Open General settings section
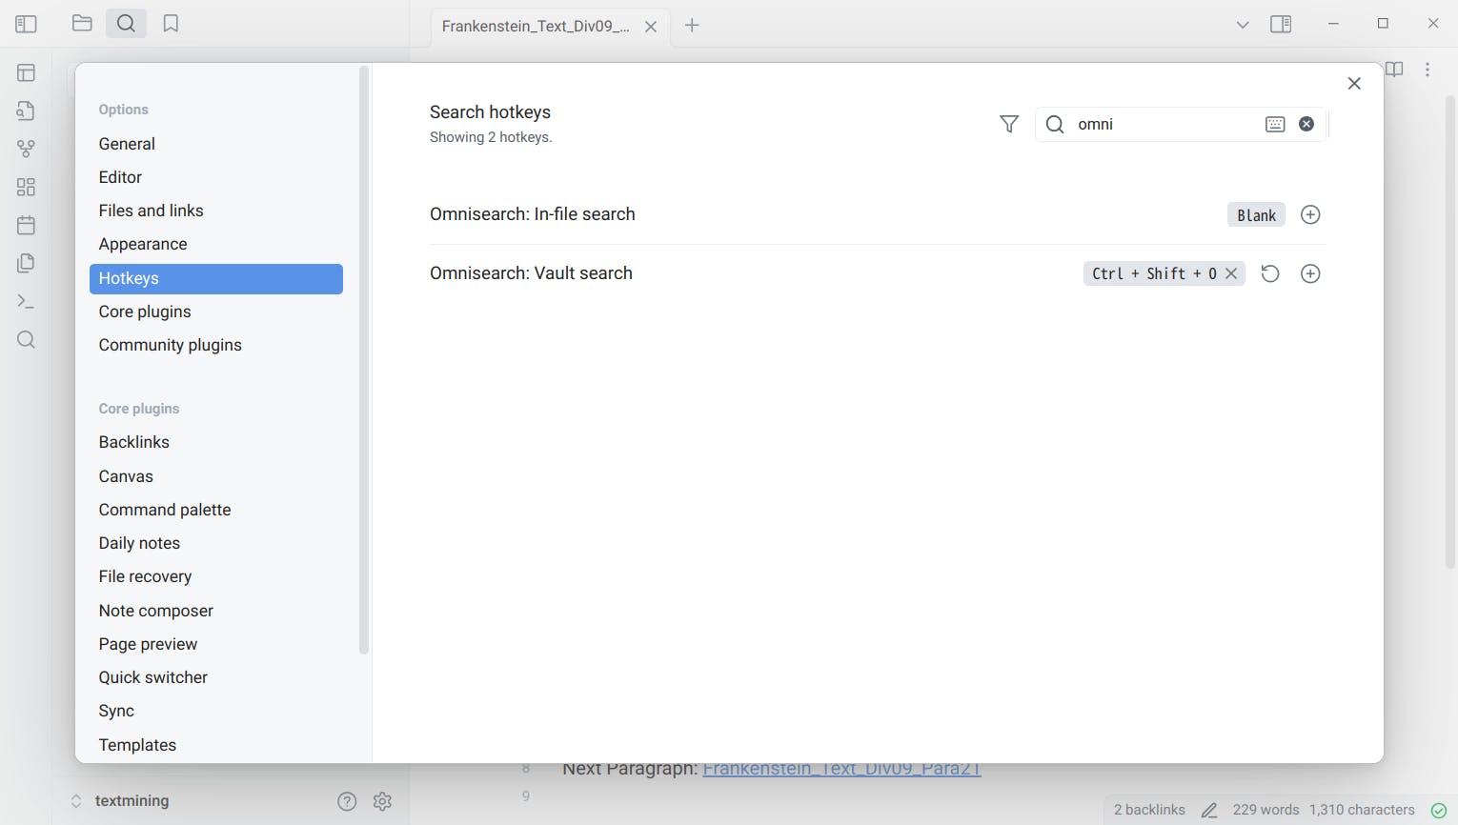The height and width of the screenshot is (825, 1458). pyautogui.click(x=216, y=144)
